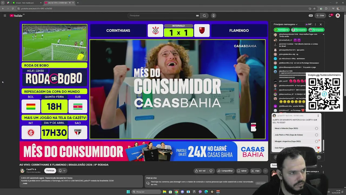The height and width of the screenshot is (195, 346).
Task: Open browser extensions puzzle icon
Action: pyautogui.click(x=326, y=8)
